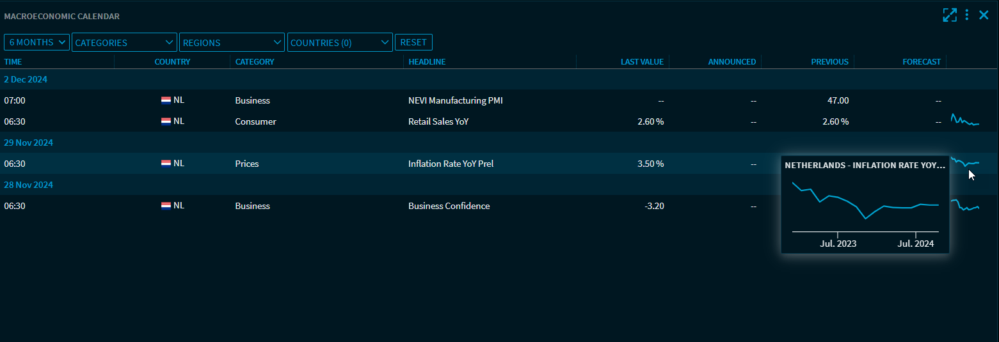Close the Macroeconomic Calendar panel
The width and height of the screenshot is (999, 342).
pos(984,15)
